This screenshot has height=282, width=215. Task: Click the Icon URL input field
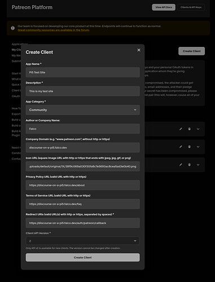[83, 166]
